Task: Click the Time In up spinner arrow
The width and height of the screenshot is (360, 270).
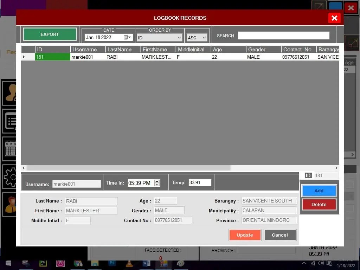Action: (x=157, y=181)
